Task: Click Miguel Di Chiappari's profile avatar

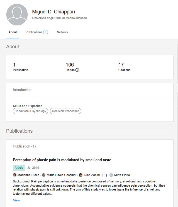Action: [17, 15]
